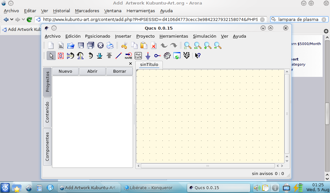Open the Posicionado menu

(97, 36)
